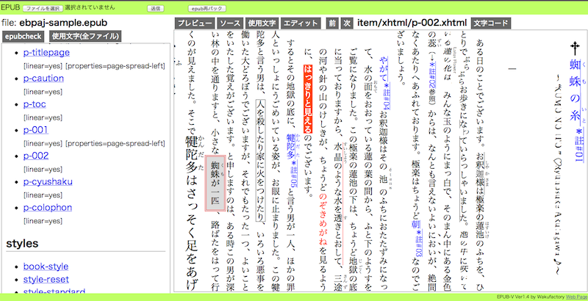Open the book-style stylesheet link
Screen dimensions: 588x301
click(x=46, y=266)
